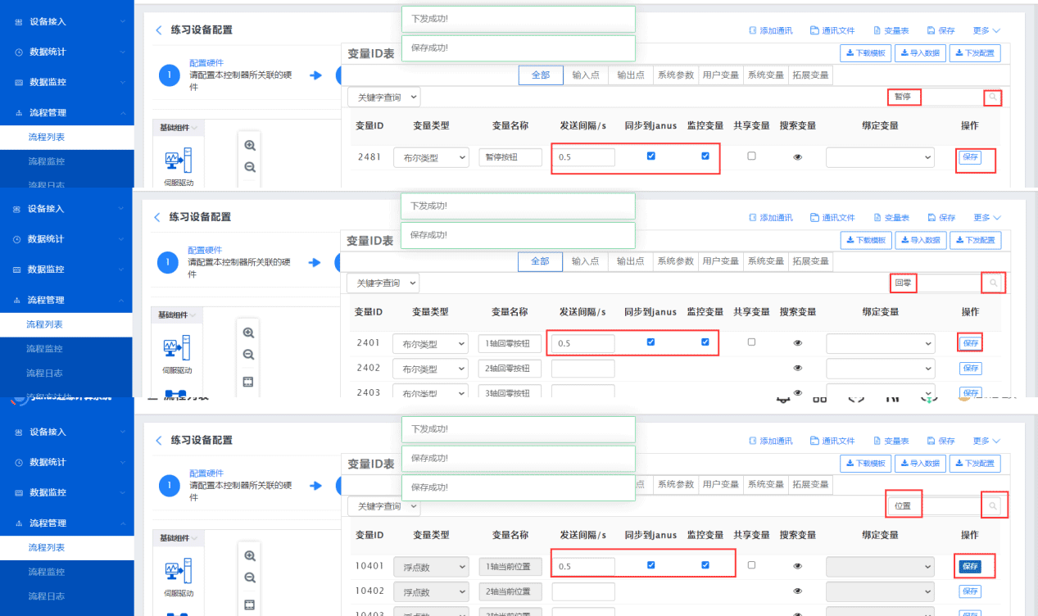Click the eye icon in variable 2401 row

coord(797,343)
